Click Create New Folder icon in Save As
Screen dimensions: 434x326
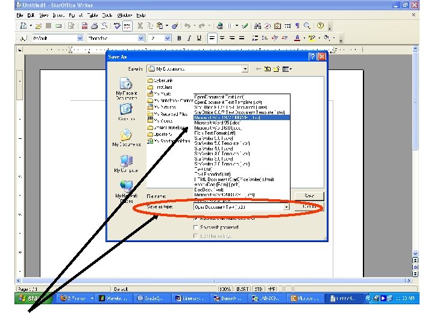click(277, 69)
